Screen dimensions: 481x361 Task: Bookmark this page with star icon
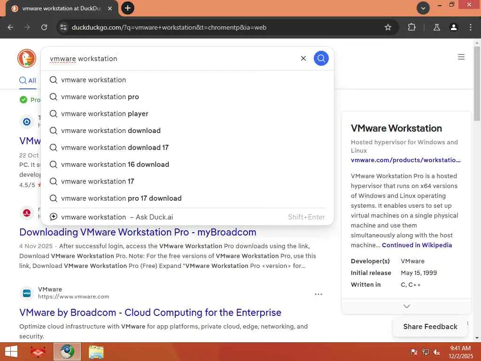388,27
